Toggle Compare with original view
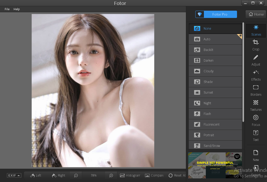The image size is (267, 182). [154, 175]
